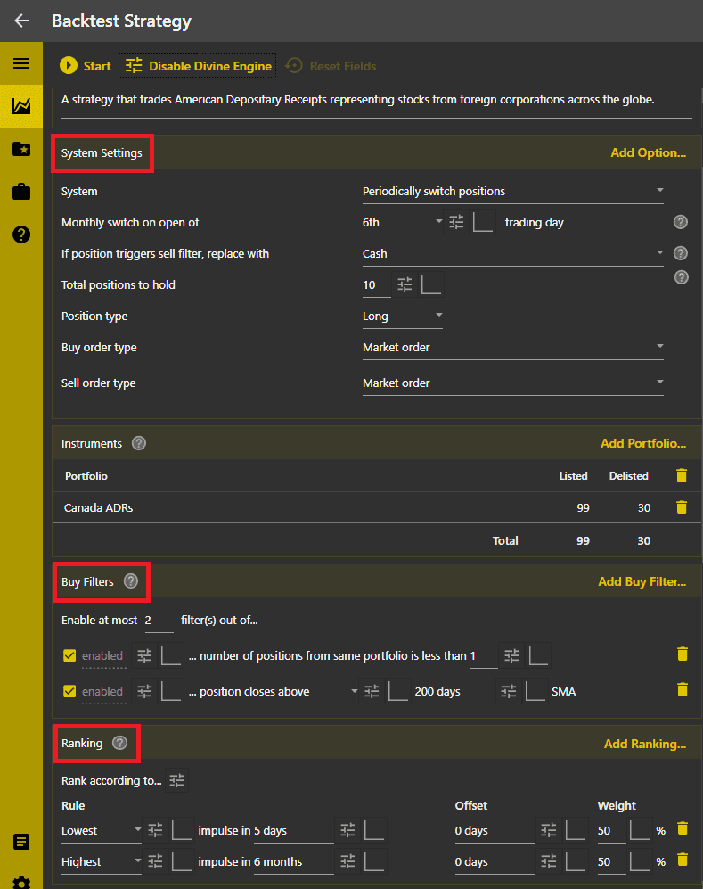This screenshot has height=889, width=703.
Task: Click tuning icon beside Rank according to
Action: [x=177, y=780]
